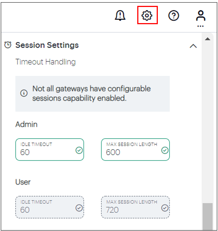This screenshot has width=218, height=231.
Task: Open the help question mark icon
Action: 174,15
